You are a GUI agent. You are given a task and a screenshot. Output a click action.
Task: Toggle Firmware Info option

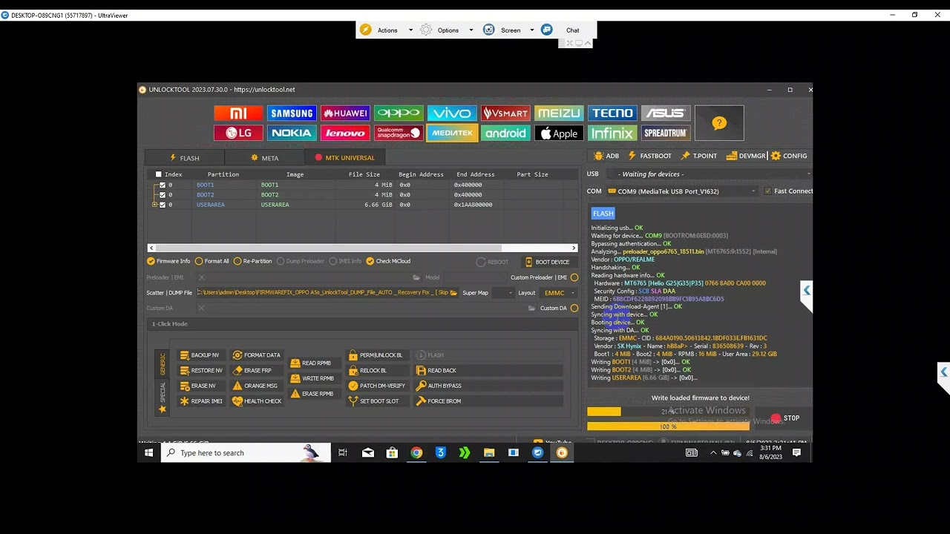pos(168,261)
